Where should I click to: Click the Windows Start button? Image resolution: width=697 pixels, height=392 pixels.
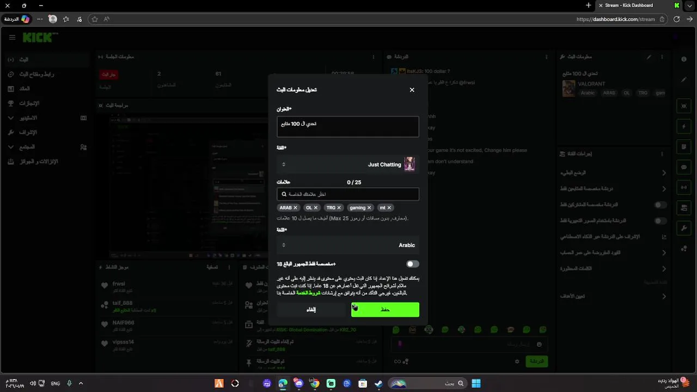point(476,383)
